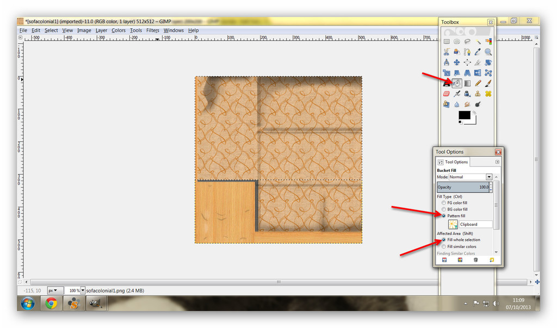Open Chrome from the Windows taskbar
Screen dimensions: 557x328
click(x=51, y=304)
